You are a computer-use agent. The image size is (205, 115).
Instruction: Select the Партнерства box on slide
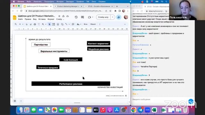pos(41,45)
